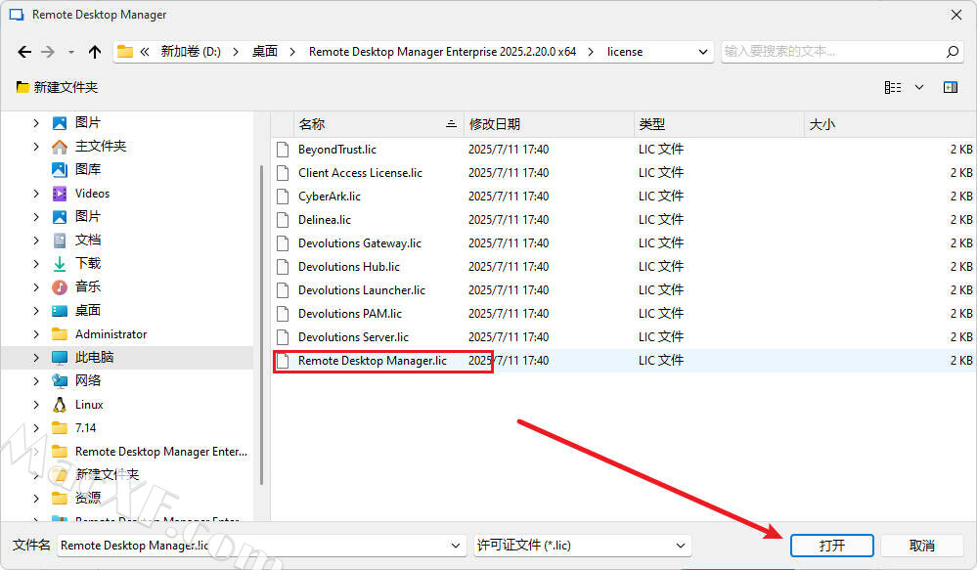Select 桌面 in navigation tree
The image size is (977, 570).
pos(88,310)
